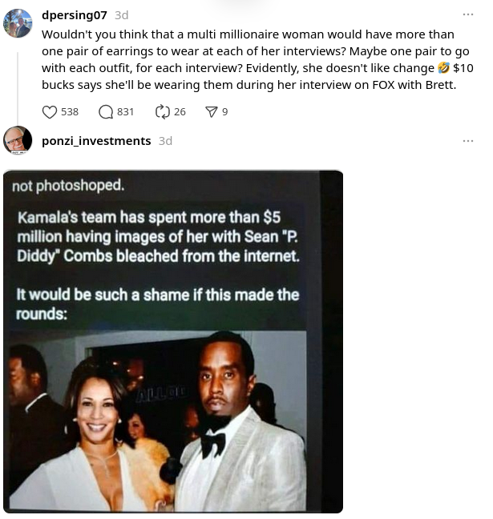The image size is (493, 519).
Task: View the 538 likes count
Action: pos(70,112)
